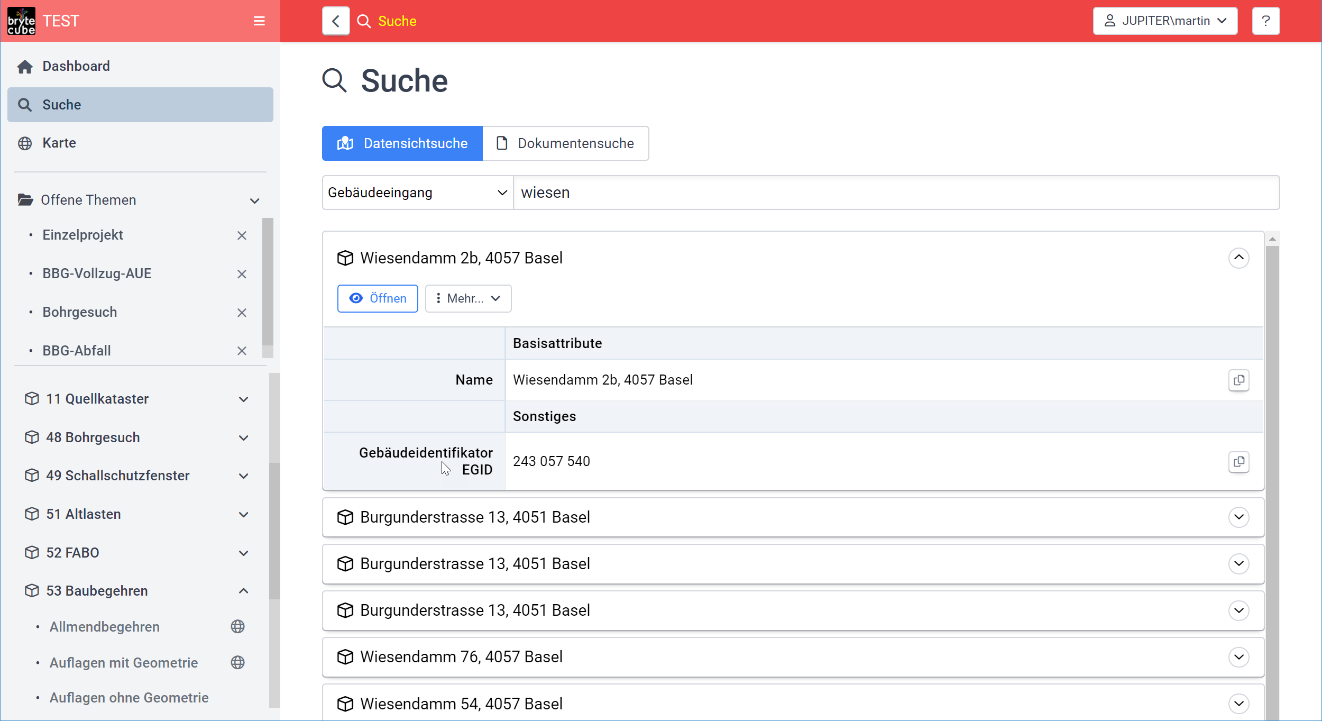Expand 49 Schallschutzfenster
This screenshot has width=1322, height=721.
tap(243, 476)
